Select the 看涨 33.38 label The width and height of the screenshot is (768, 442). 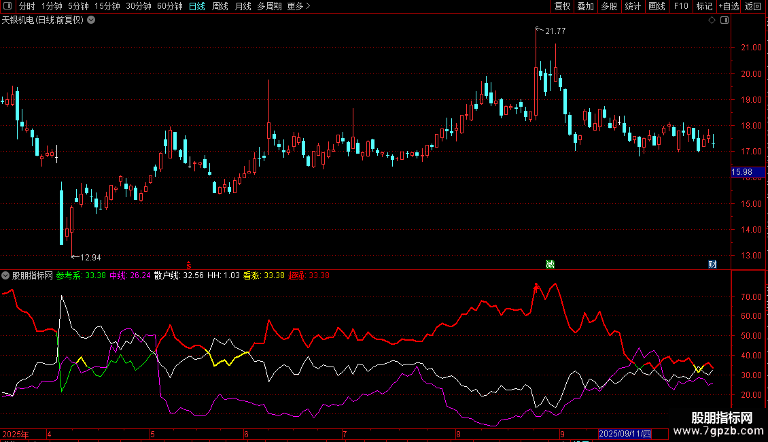tap(264, 275)
